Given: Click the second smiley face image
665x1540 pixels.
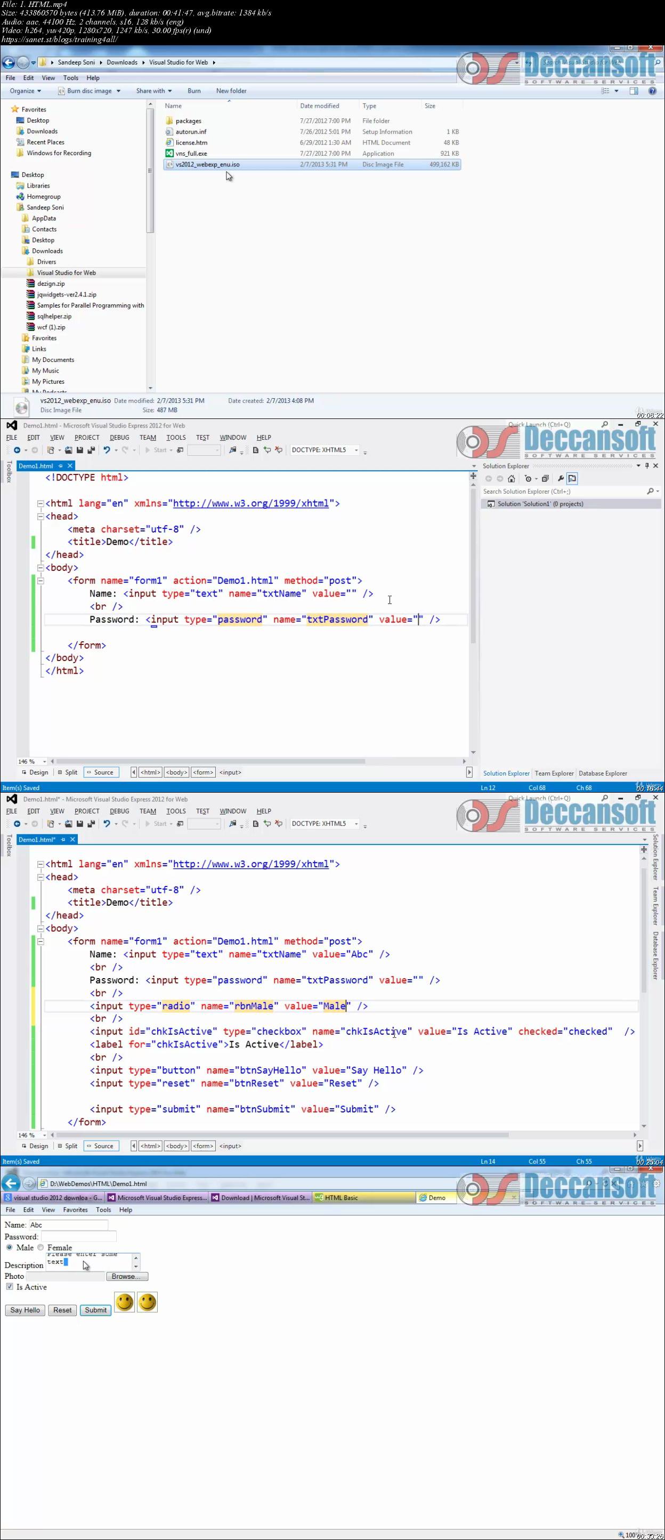Looking at the screenshot, I should pos(147,1302).
